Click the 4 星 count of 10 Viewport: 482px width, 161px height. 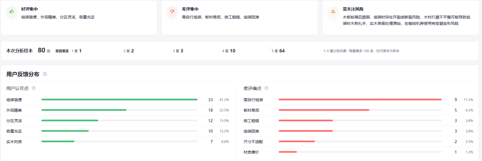229,51
